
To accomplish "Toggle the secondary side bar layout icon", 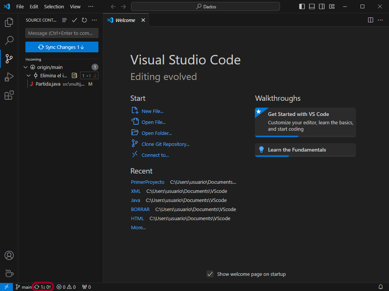I will (x=322, y=7).
